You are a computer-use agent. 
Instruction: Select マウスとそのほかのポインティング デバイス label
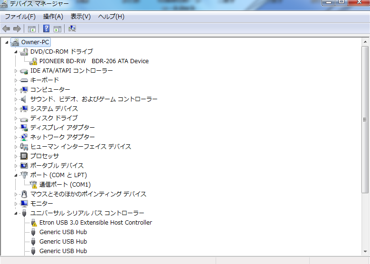[x=88, y=194]
